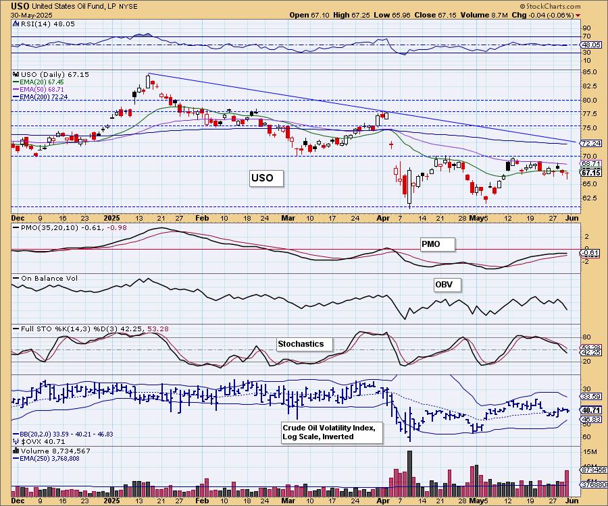Click the 8734567 volume tag on right axis
The width and height of the screenshot is (608, 506).
594,470
